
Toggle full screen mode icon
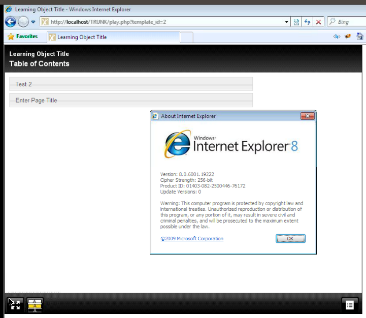(16, 305)
